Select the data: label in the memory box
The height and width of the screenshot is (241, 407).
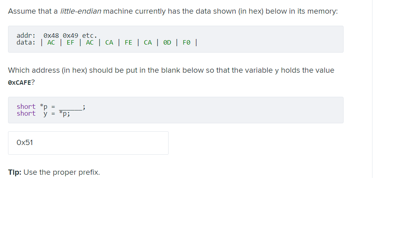(25, 42)
